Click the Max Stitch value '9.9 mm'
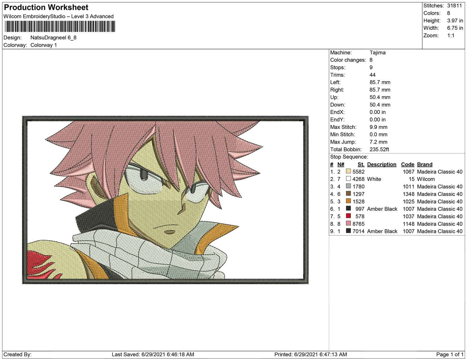The height and width of the screenshot is (359, 467). click(378, 127)
